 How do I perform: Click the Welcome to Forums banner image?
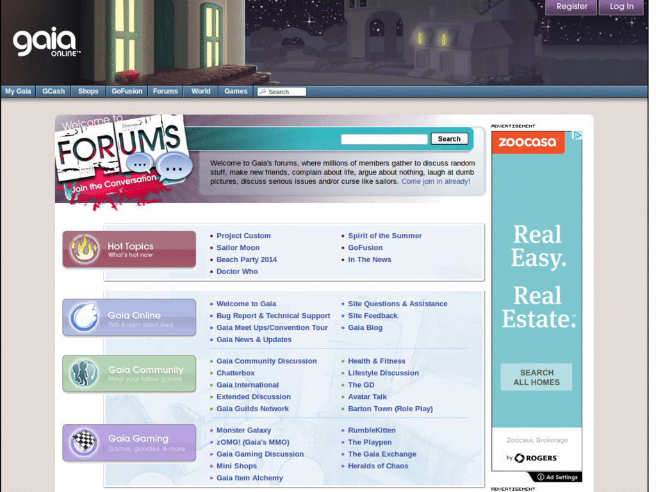coord(124,161)
